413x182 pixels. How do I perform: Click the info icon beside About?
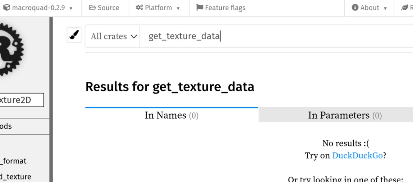[355, 7]
